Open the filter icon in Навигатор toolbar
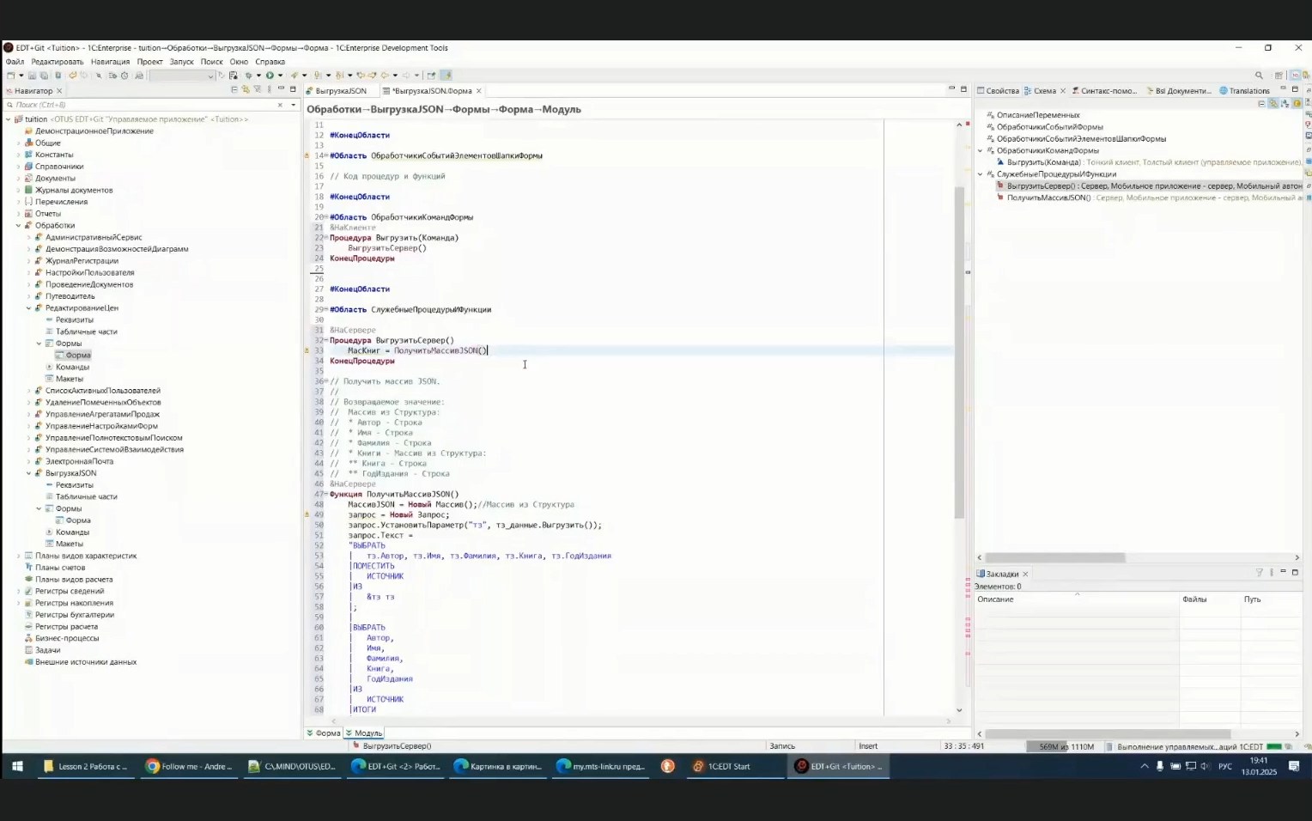The width and height of the screenshot is (1312, 821). point(257,89)
